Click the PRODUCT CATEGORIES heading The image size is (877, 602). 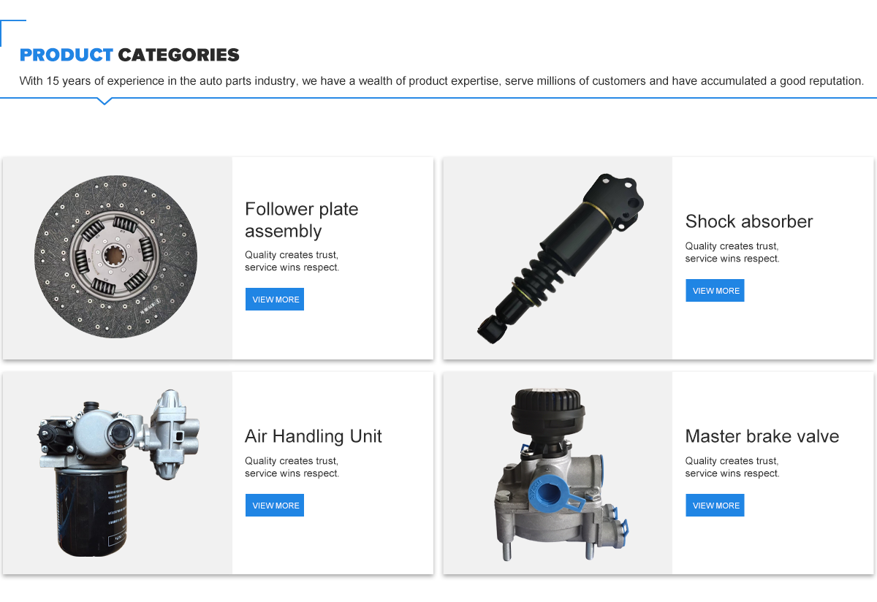129,55
